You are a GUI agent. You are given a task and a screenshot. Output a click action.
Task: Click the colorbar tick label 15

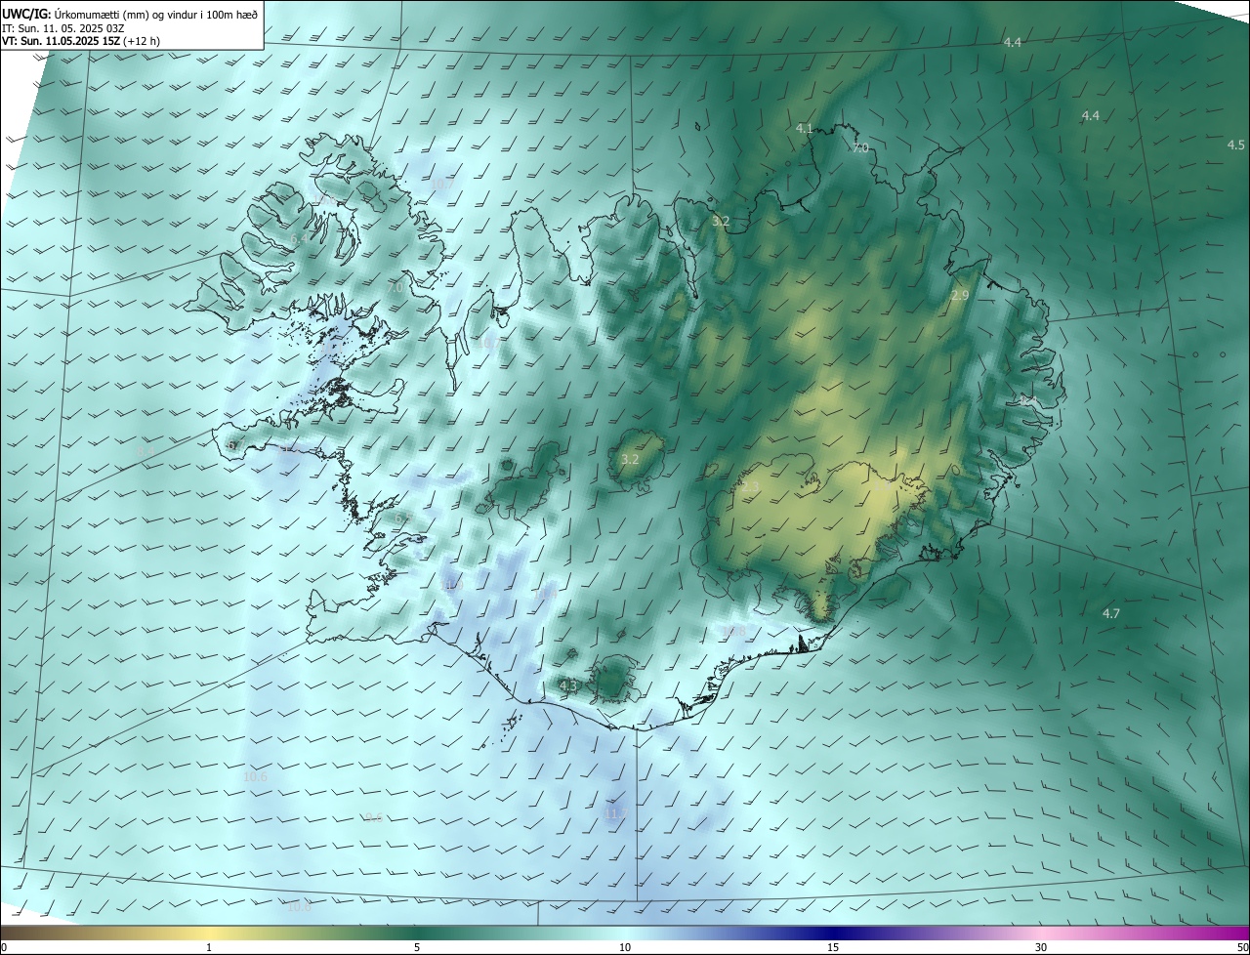tap(833, 947)
